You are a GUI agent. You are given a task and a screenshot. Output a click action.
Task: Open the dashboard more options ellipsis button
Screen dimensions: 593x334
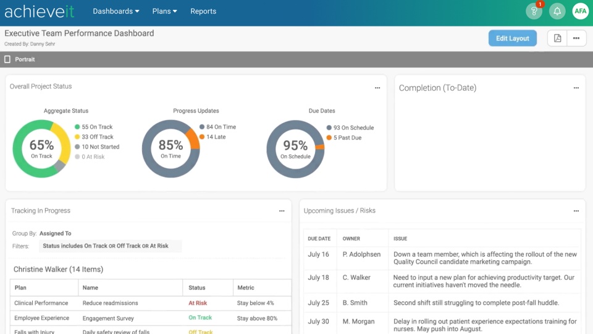click(576, 38)
